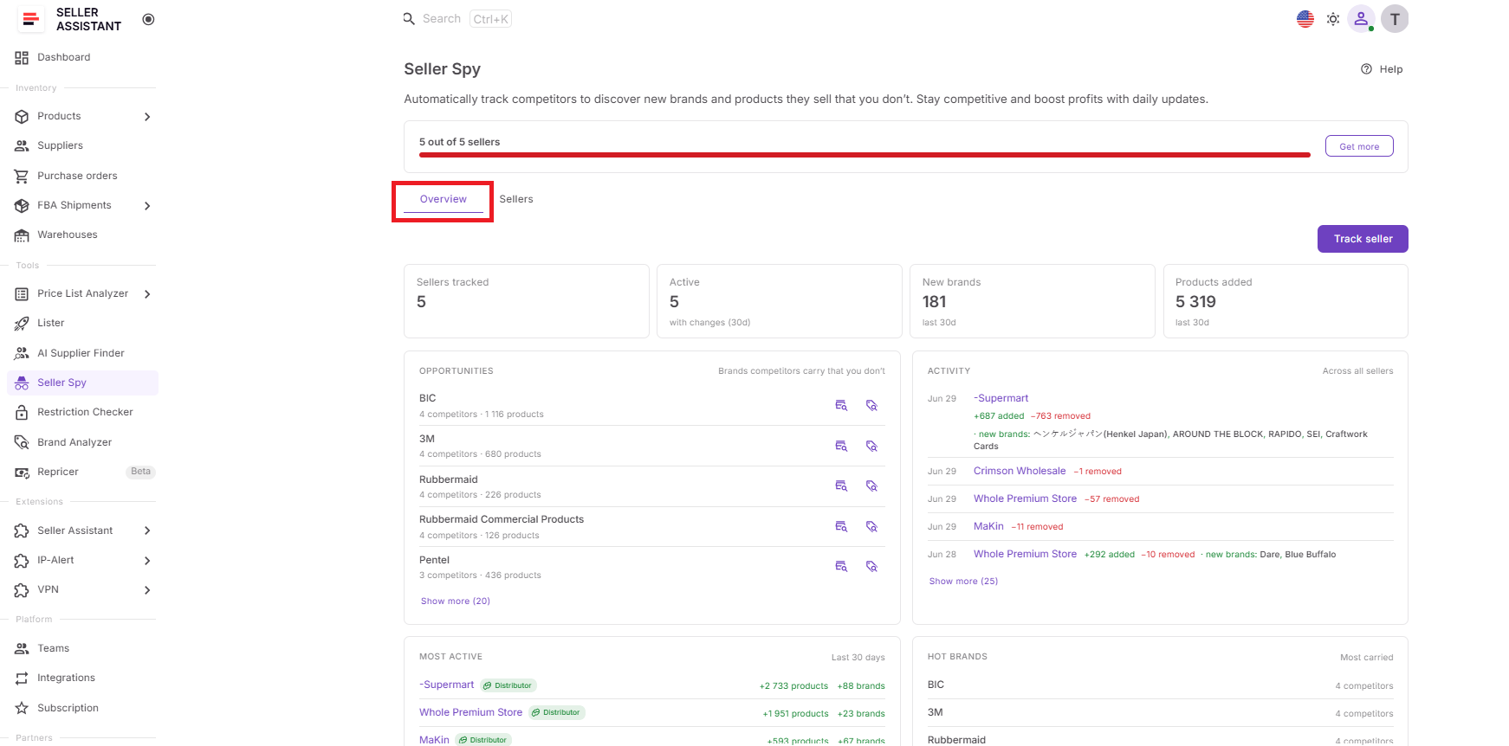Open Repricer beta tool

(x=57, y=472)
